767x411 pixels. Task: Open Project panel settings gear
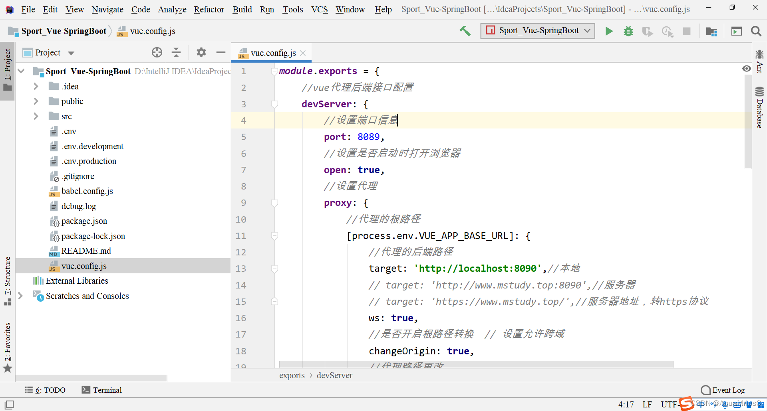[201, 52]
